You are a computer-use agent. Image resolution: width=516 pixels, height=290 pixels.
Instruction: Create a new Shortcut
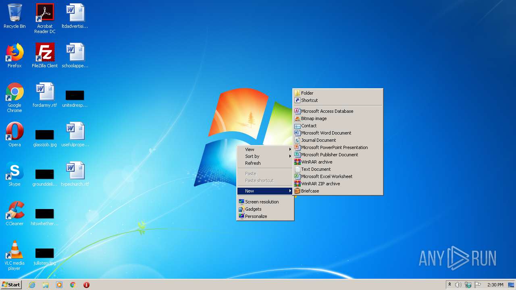(338, 100)
